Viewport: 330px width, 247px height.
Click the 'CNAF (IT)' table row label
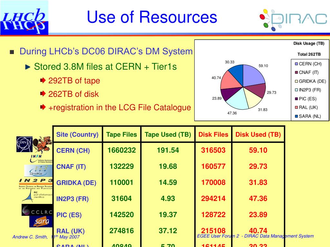pos(71,167)
